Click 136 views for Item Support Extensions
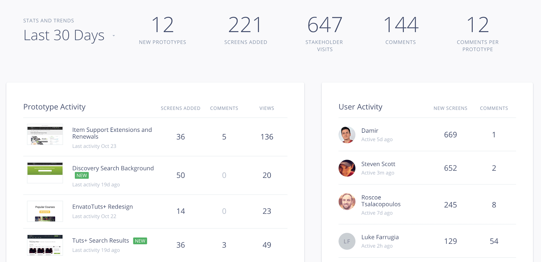This screenshot has height=262, width=541. [267, 137]
